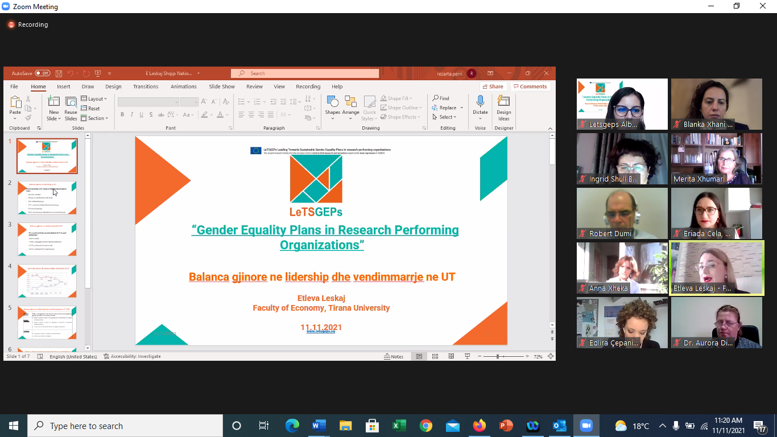Image resolution: width=777 pixels, height=437 pixels.
Task: Open Excel from the taskbar
Action: point(399,426)
